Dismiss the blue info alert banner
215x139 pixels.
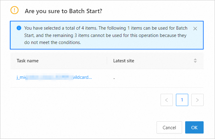coord(195,28)
